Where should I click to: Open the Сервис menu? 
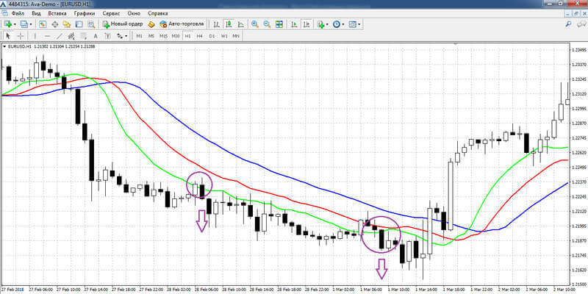coord(111,13)
